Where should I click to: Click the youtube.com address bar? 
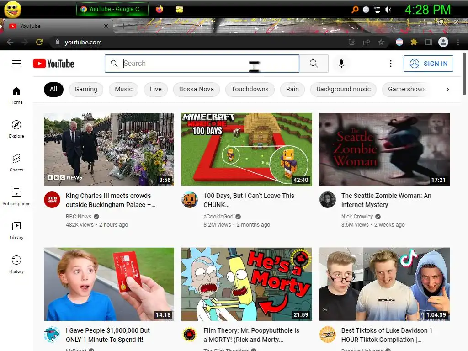(x=197, y=42)
